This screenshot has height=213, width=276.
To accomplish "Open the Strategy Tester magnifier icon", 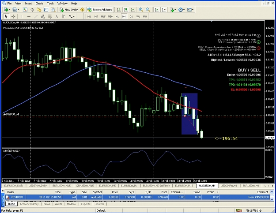I will (53, 10).
